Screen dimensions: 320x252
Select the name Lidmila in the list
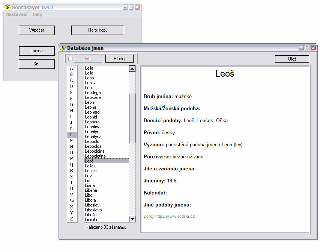107,220
